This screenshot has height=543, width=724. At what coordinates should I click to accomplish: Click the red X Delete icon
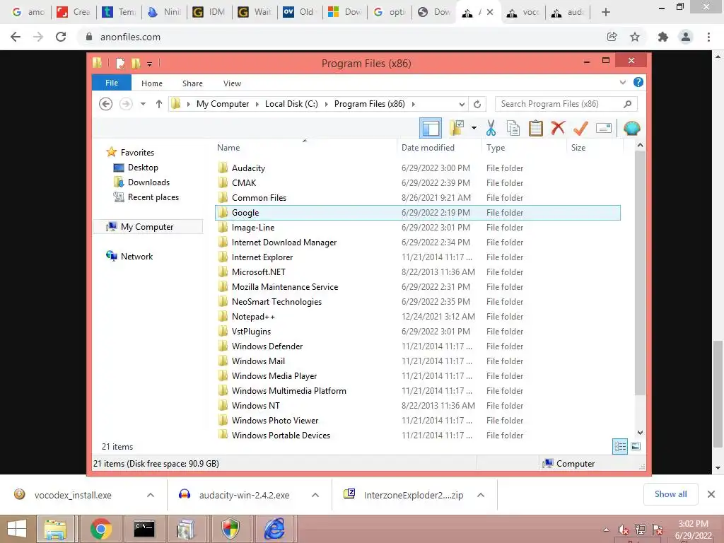click(x=558, y=128)
